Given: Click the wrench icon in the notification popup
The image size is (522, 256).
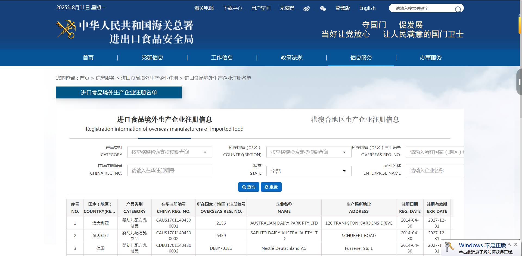Looking at the screenshot, I should click(509, 244).
